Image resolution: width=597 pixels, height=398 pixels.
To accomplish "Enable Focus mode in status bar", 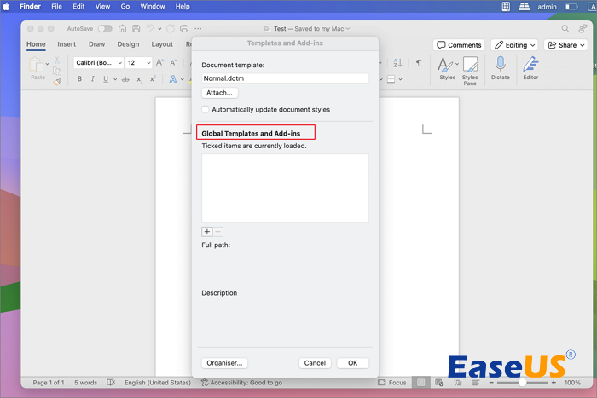I will 392,383.
